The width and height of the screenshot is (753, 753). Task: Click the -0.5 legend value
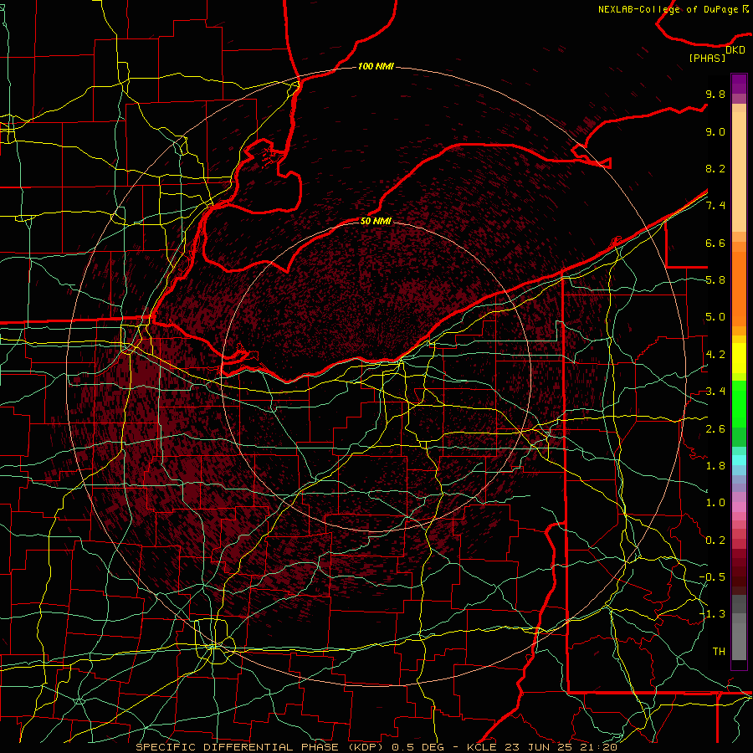[712, 577]
